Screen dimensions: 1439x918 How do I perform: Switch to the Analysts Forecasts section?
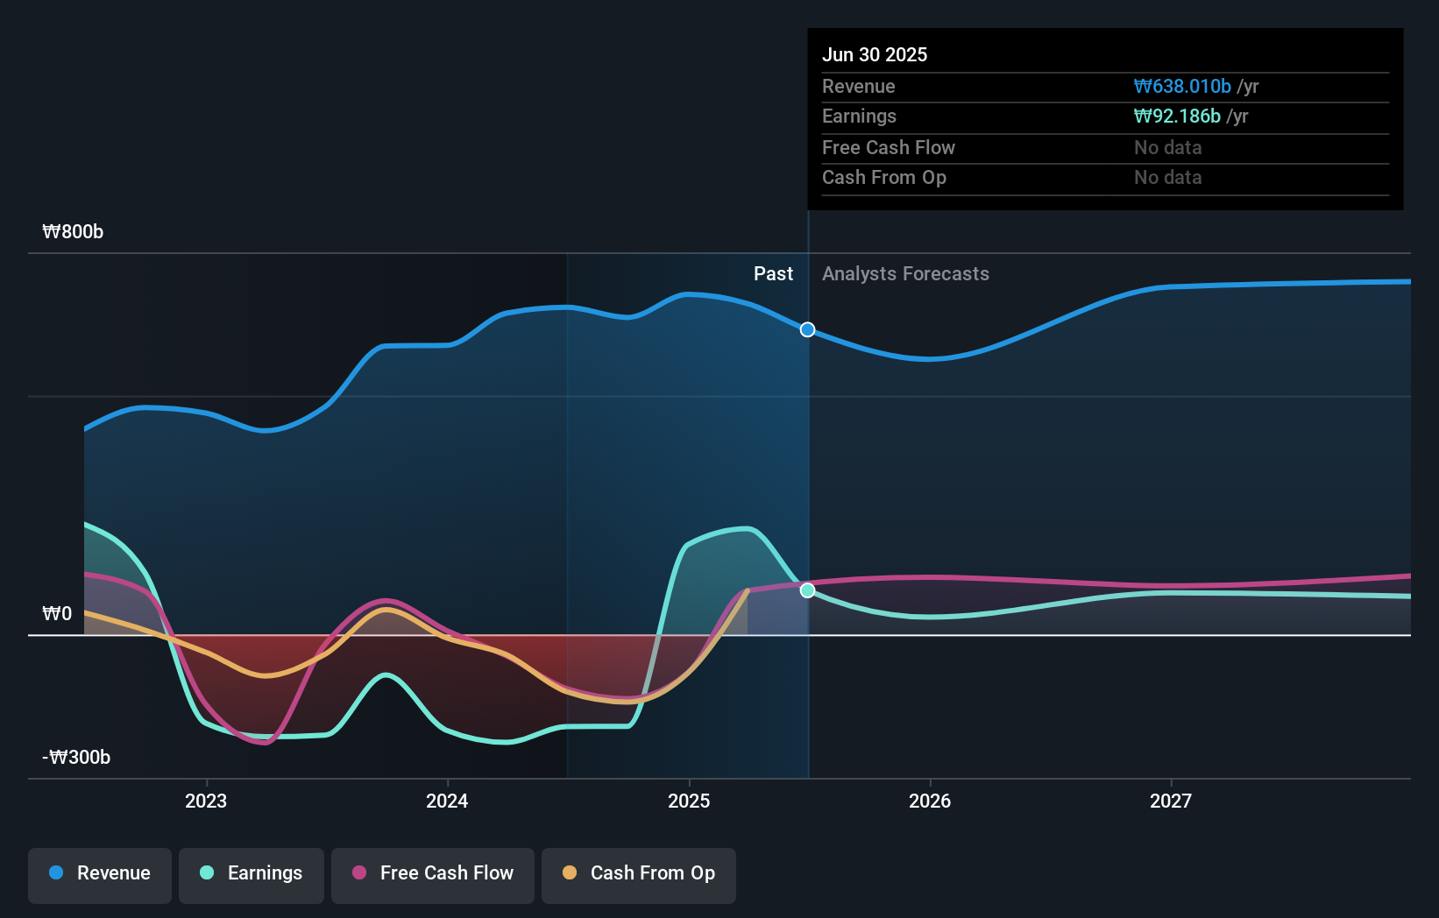906,273
